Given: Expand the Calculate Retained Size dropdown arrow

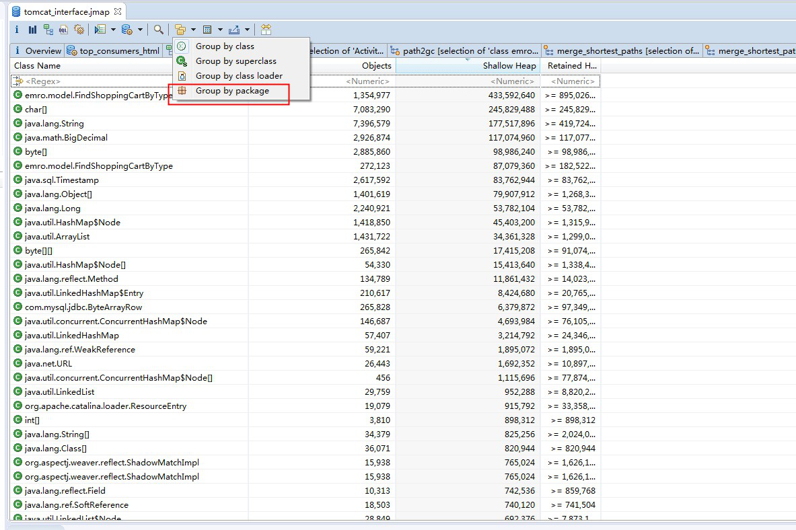Looking at the screenshot, I should point(221,30).
